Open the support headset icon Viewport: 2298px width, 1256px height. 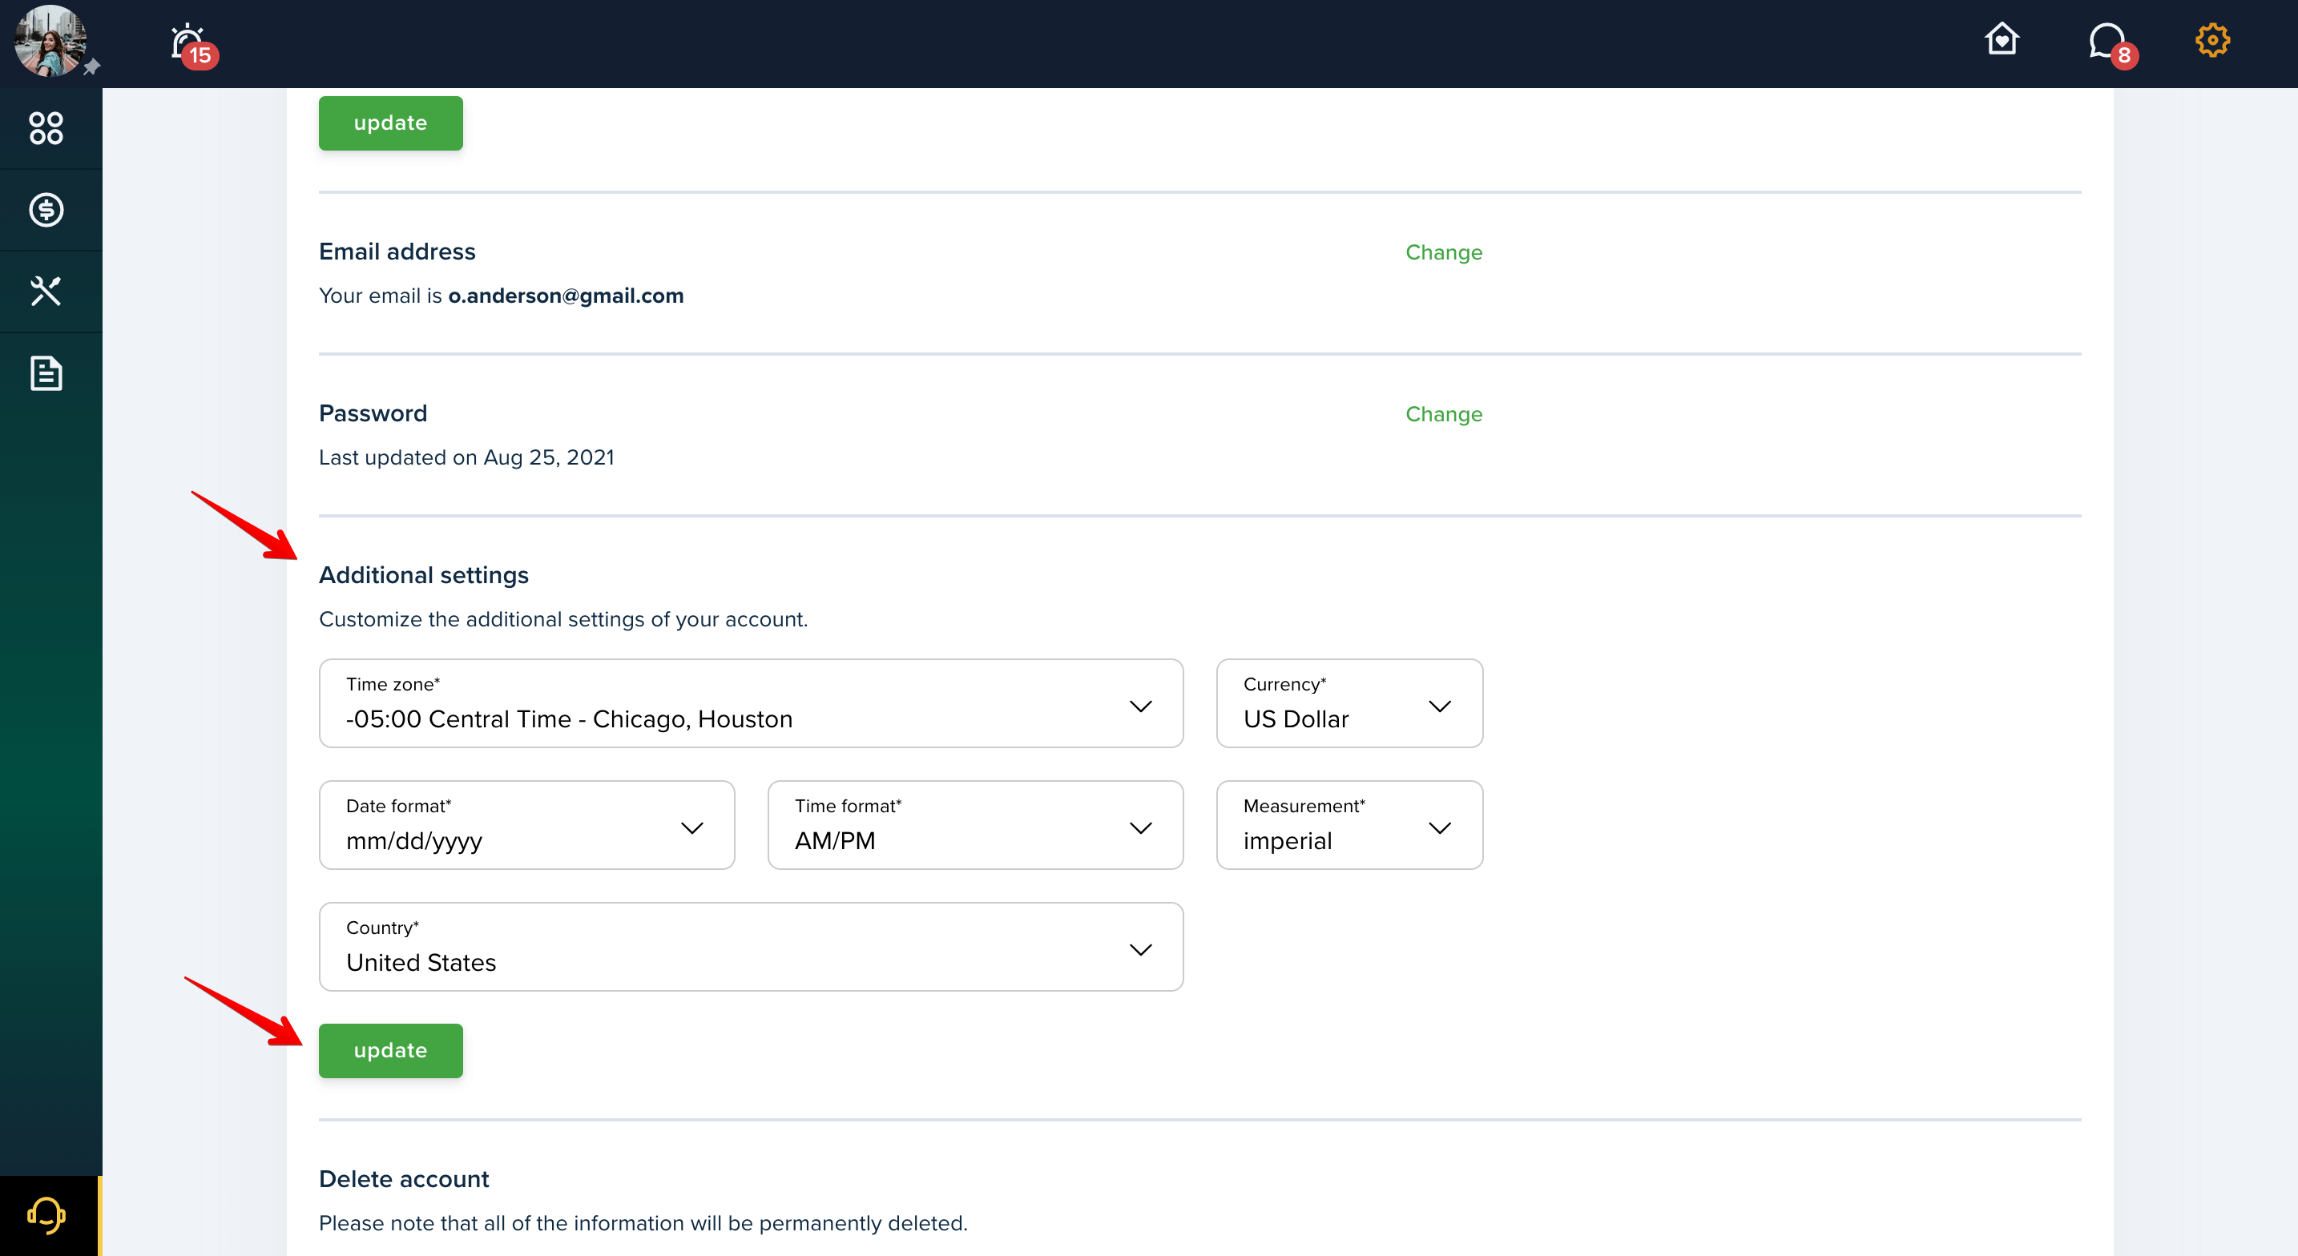click(46, 1215)
